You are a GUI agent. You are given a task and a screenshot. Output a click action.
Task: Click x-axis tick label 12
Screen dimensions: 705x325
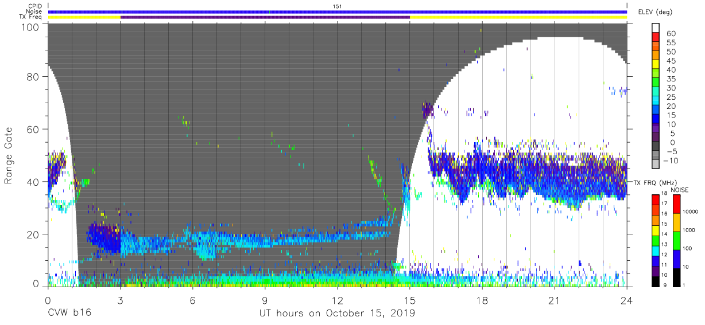tap(338, 300)
